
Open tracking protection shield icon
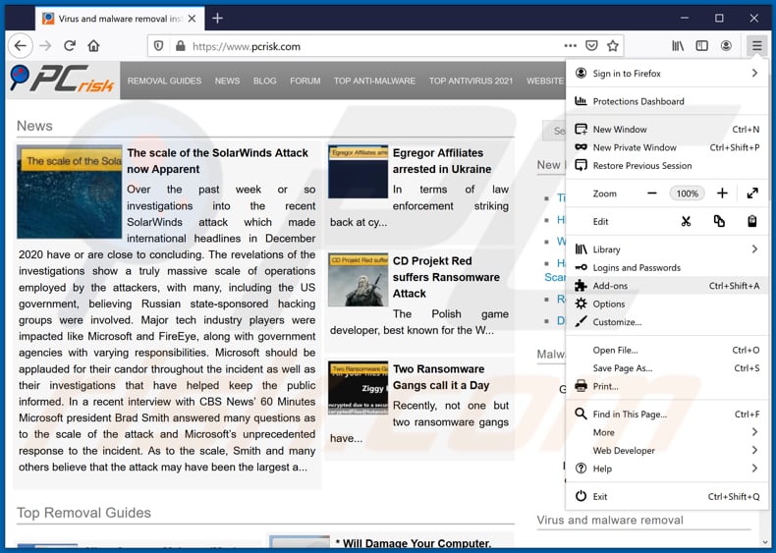coord(158,46)
